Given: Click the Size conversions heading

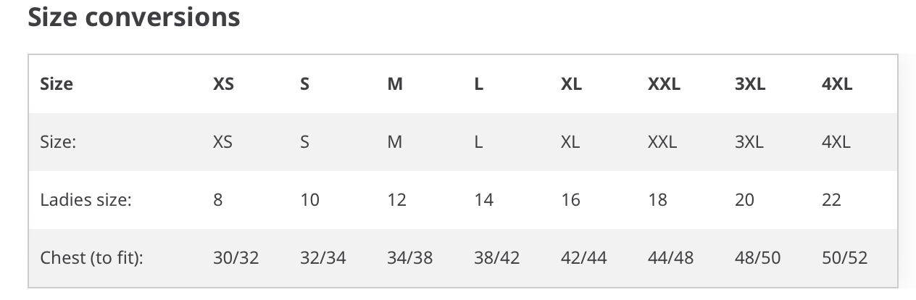Looking at the screenshot, I should (x=134, y=17).
